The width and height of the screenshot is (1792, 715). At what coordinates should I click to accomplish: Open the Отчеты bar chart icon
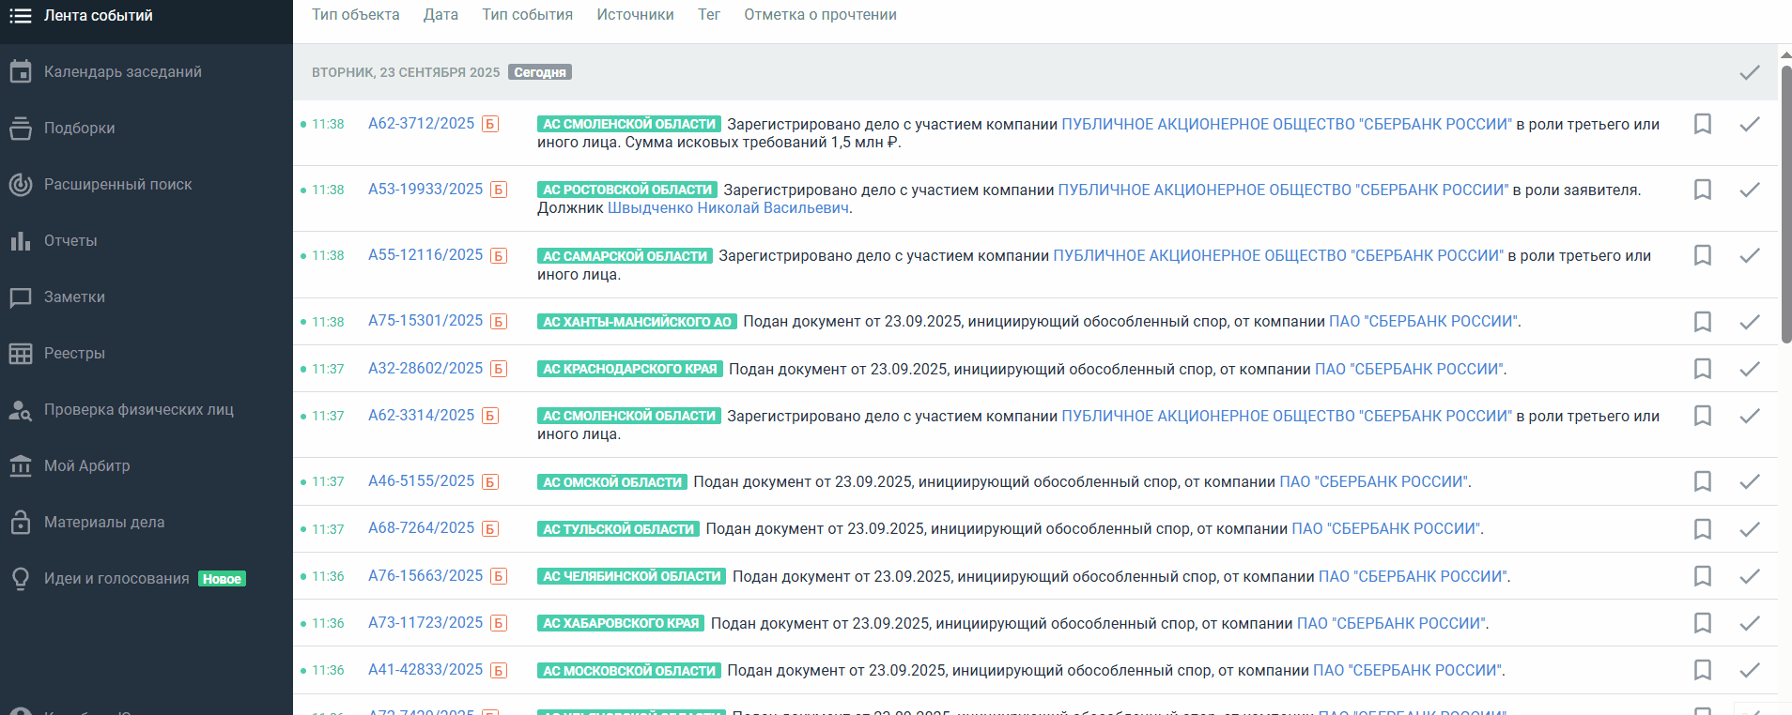[21, 241]
